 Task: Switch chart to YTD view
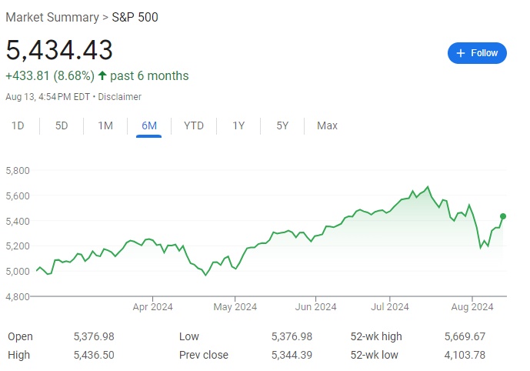point(194,125)
